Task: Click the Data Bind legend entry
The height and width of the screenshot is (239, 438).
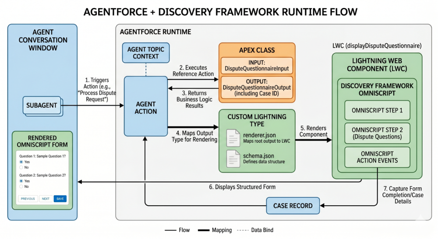Action: coord(255,230)
